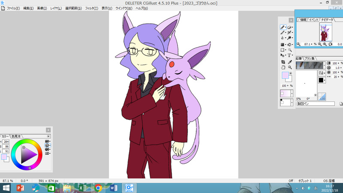Click the 1.00 blue corner button
The image size is (343, 193).
pyautogui.click(x=322, y=97)
